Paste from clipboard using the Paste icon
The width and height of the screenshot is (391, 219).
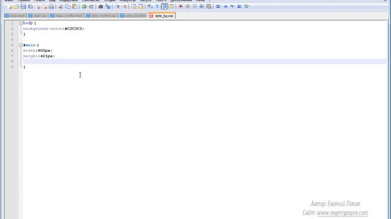pos(75,7)
